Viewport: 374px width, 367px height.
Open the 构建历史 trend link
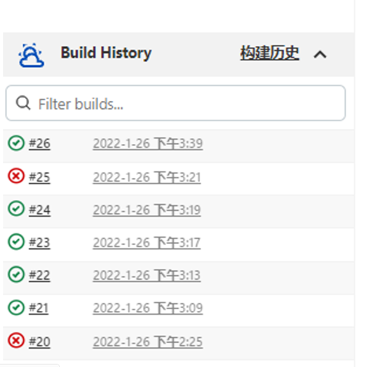tap(270, 54)
